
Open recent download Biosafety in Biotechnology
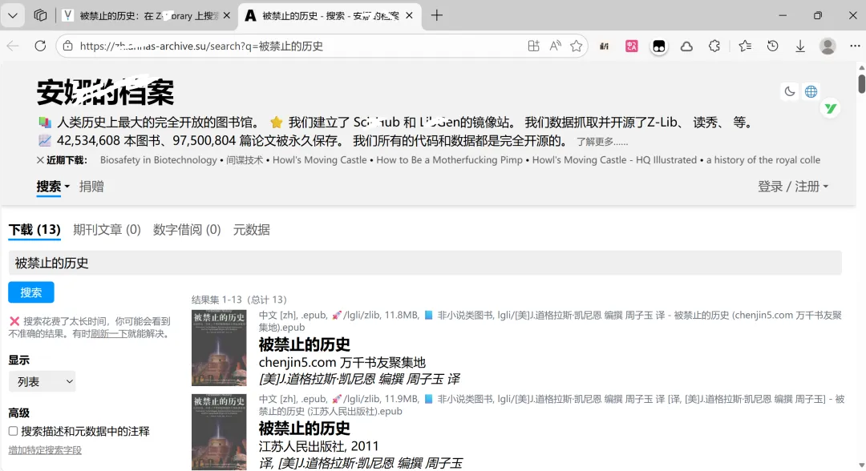coord(159,160)
